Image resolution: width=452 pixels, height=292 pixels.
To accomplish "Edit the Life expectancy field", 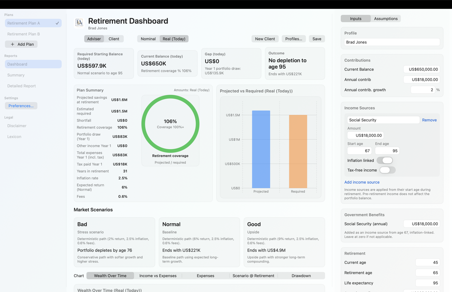I will click(428, 283).
